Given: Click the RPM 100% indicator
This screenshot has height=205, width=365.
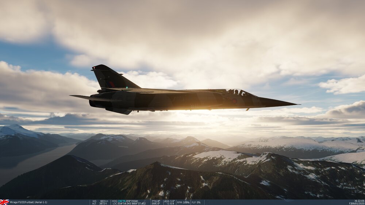Looking at the screenshot, I should coord(183,202).
